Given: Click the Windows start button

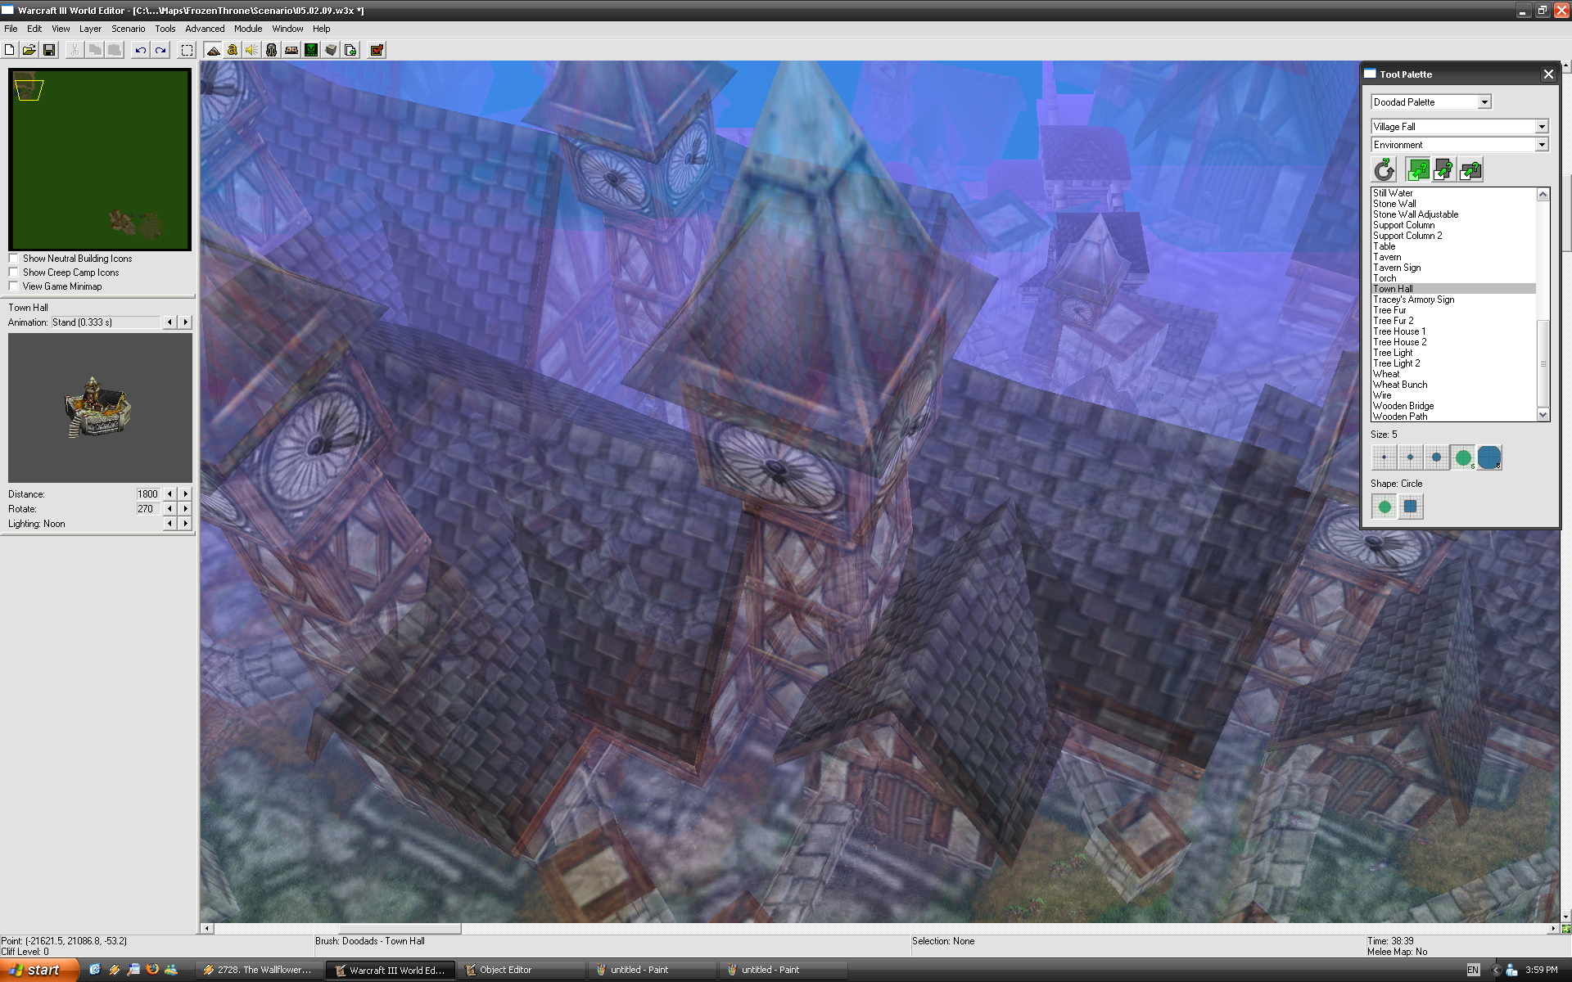Looking at the screenshot, I should 39,970.
